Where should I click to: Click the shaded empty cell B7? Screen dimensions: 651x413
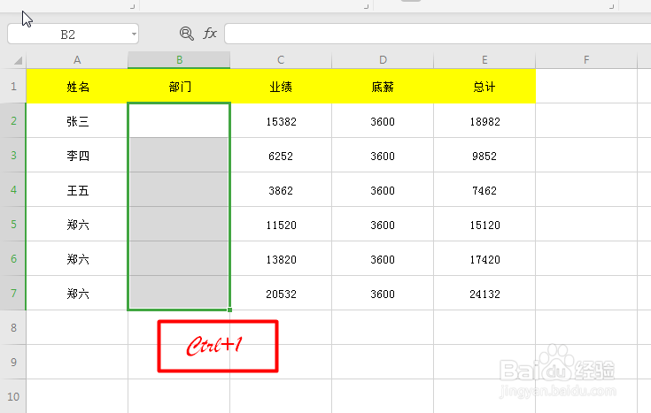179,293
